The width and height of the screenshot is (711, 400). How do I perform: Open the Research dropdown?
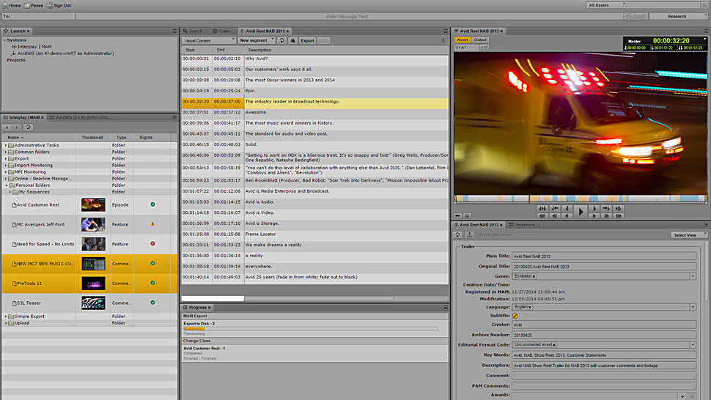click(678, 16)
